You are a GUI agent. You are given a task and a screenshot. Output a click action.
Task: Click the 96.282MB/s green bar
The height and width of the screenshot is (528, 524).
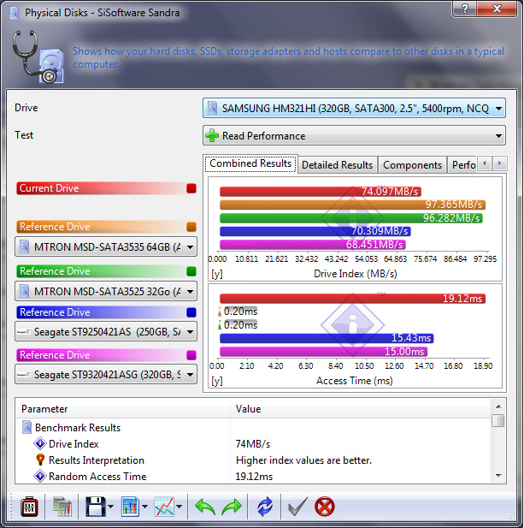pyautogui.click(x=351, y=218)
